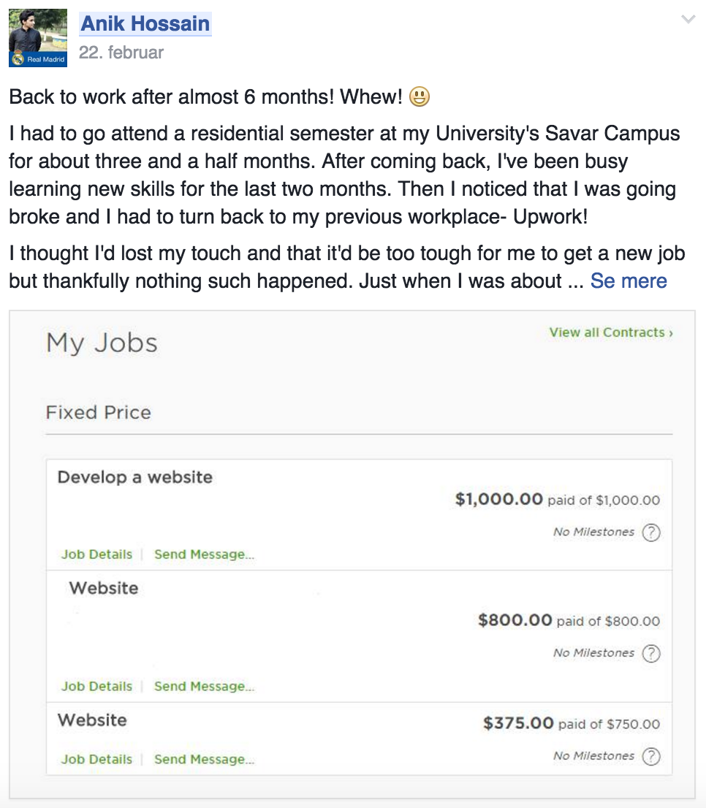Image resolution: width=706 pixels, height=808 pixels.
Task: Select the Develop a website job title
Action: [x=135, y=477]
